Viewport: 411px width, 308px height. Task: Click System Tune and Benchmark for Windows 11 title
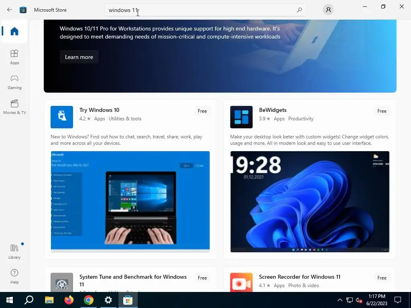pos(133,280)
